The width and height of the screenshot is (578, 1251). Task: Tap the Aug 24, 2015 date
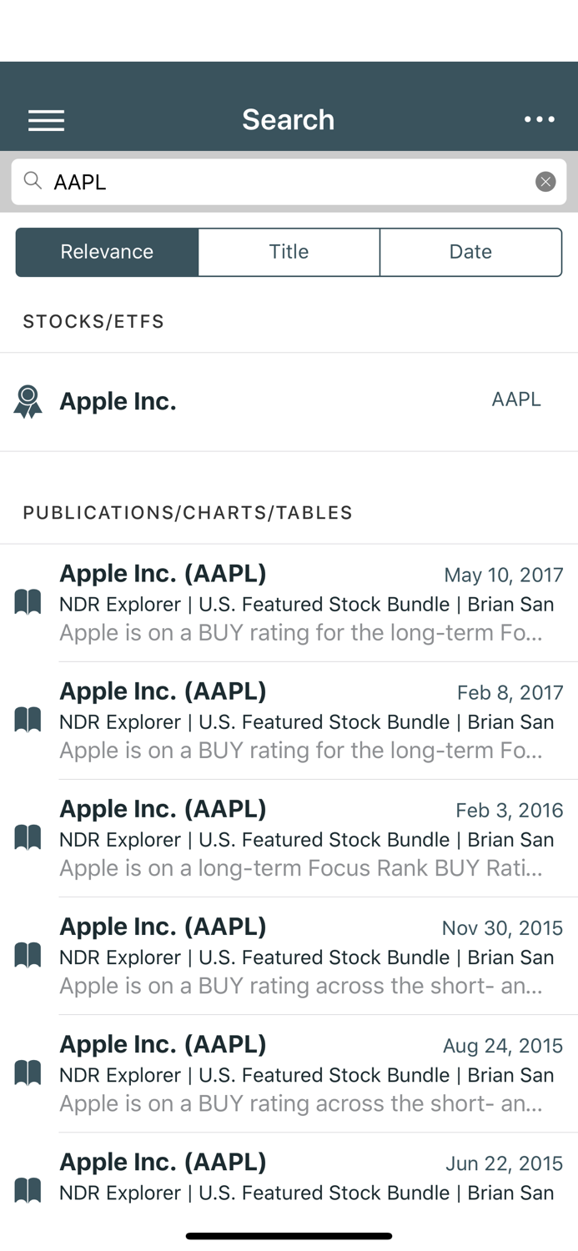click(503, 1046)
